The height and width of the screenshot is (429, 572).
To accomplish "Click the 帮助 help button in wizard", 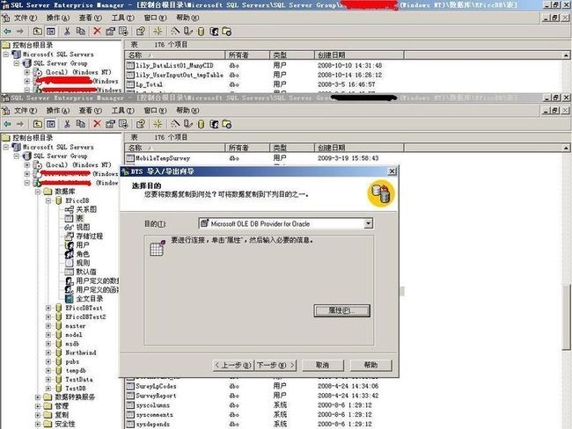I will pos(370,365).
